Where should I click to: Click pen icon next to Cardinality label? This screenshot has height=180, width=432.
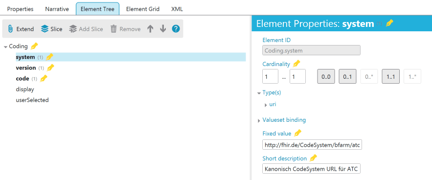click(x=296, y=64)
